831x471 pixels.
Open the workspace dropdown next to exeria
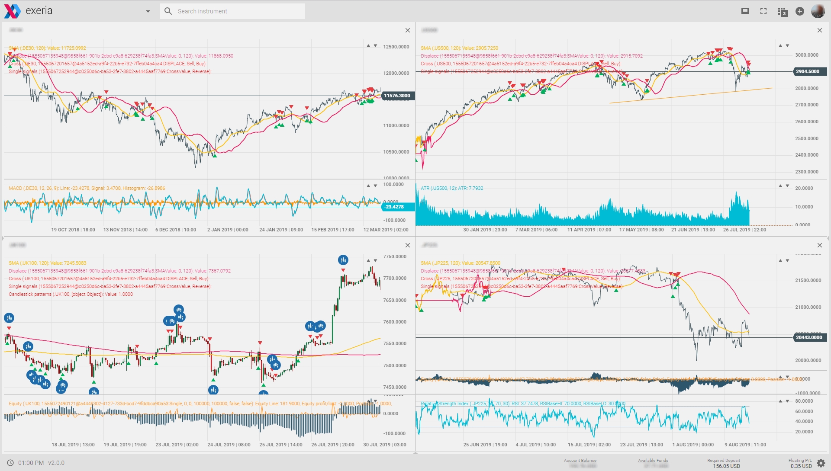tap(148, 11)
